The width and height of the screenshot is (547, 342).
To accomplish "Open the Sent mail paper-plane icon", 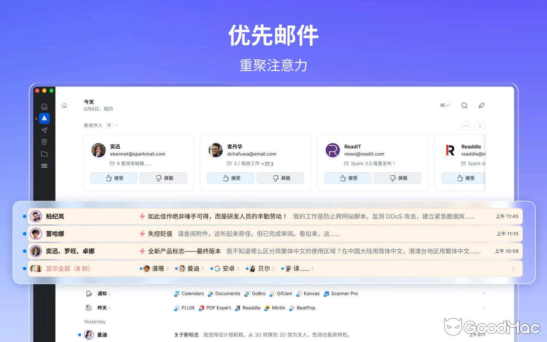I will click(44, 130).
